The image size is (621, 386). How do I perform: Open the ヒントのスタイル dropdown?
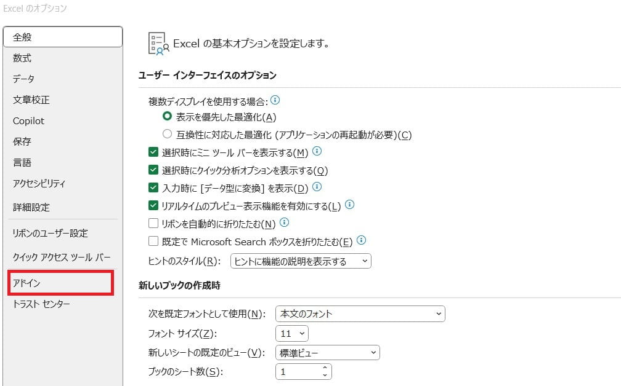click(x=301, y=261)
